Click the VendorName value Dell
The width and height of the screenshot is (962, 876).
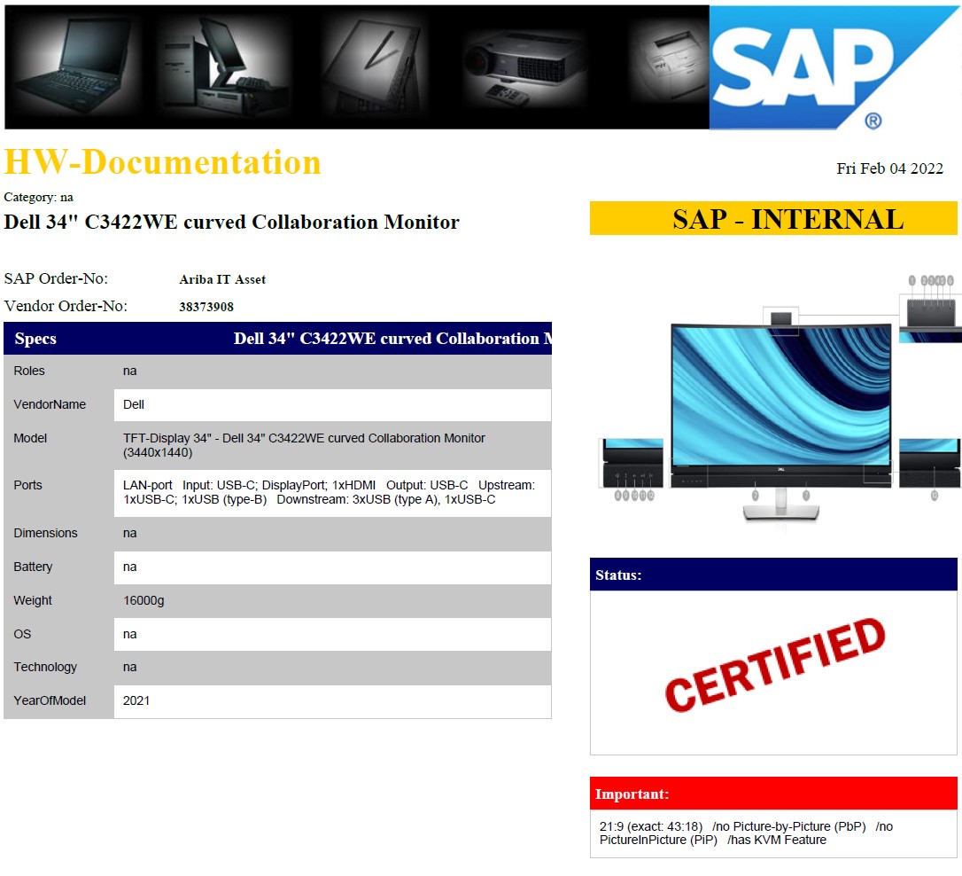pos(134,404)
